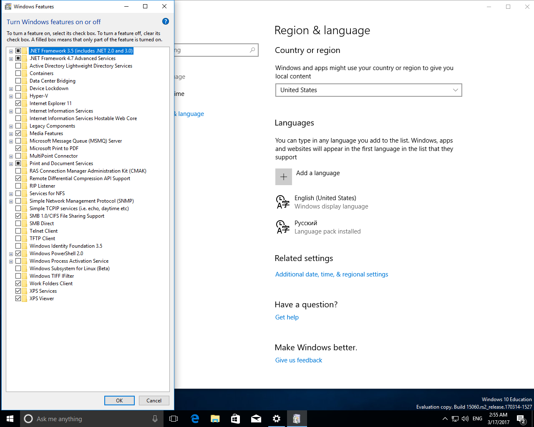534x427 pixels.
Task: Click the search magnifier in the Settings search box
Action: [x=252, y=50]
